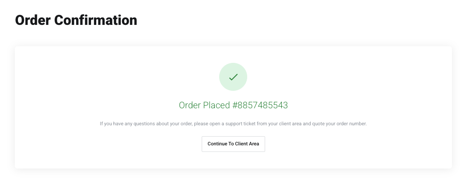Click the green checkmark success icon
This screenshot has width=469, height=196.
point(233,77)
